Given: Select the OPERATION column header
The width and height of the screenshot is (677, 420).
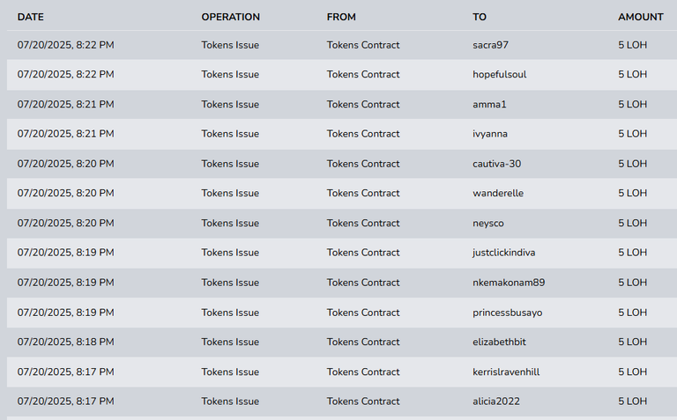Looking at the screenshot, I should tap(231, 18).
